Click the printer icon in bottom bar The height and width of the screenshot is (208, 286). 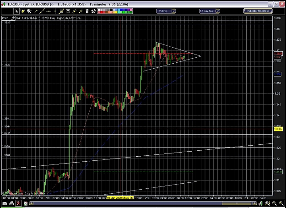[11, 203]
